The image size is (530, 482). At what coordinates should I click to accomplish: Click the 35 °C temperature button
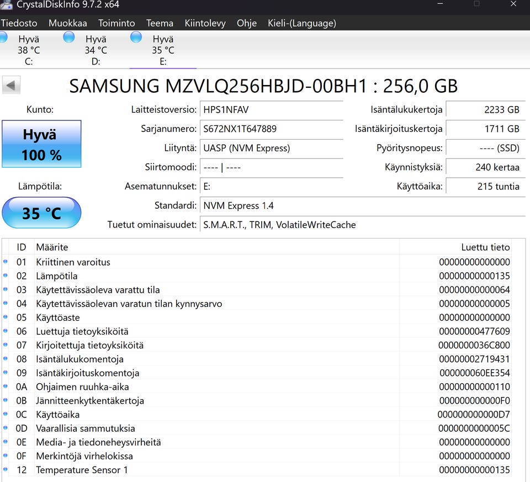click(41, 213)
